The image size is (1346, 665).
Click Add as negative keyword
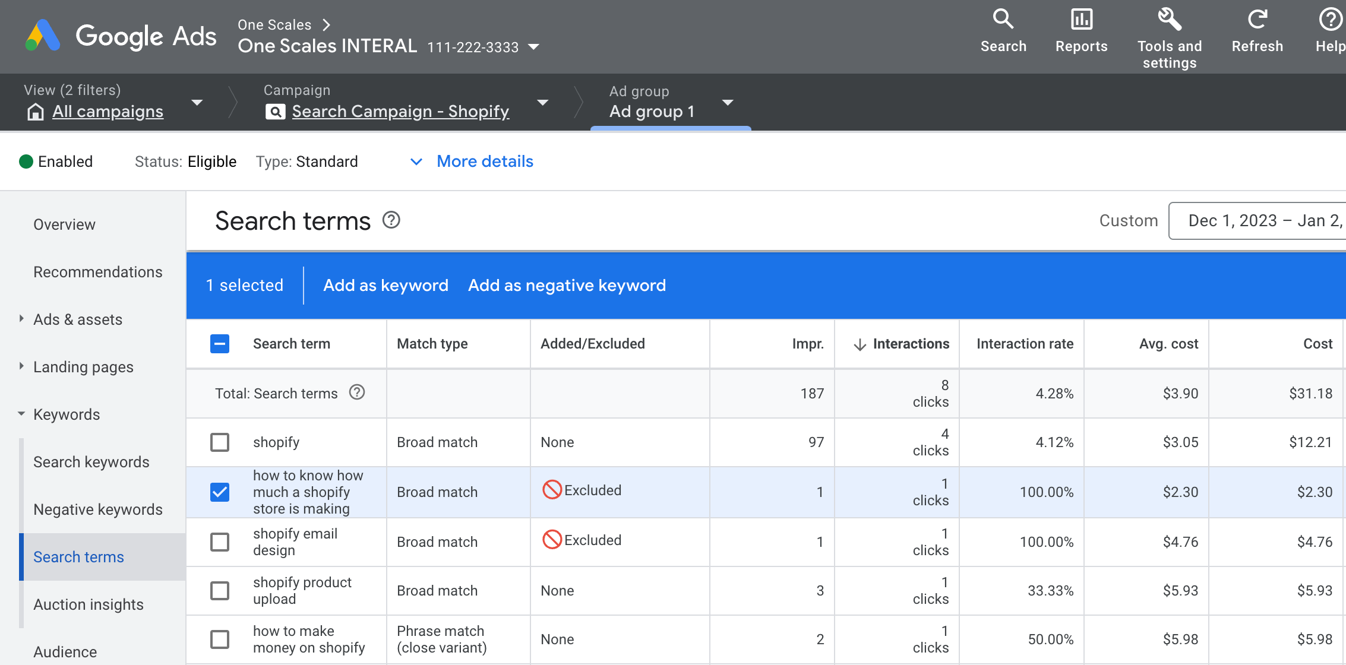567,286
